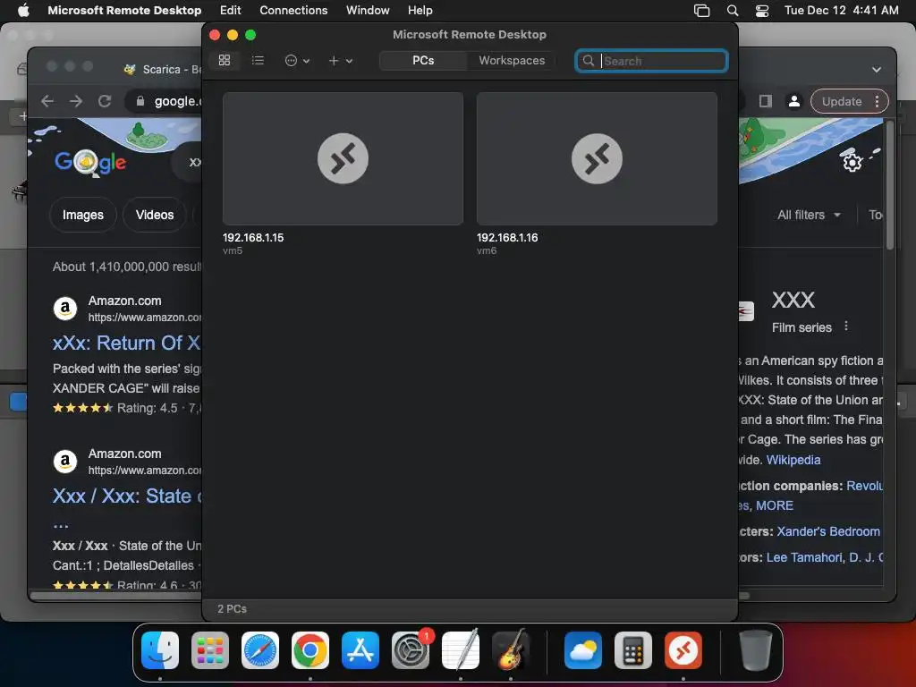Open the Microsoft Remote Desktop app menu

pyautogui.click(x=124, y=10)
